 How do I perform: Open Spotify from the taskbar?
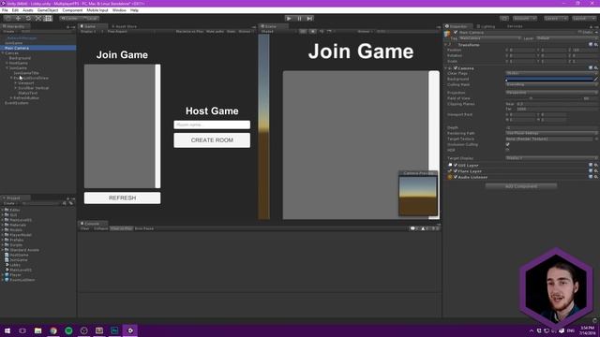point(68,330)
